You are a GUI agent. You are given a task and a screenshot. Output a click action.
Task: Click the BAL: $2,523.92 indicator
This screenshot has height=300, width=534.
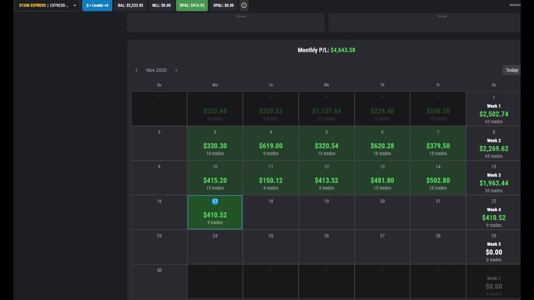pyautogui.click(x=131, y=5)
